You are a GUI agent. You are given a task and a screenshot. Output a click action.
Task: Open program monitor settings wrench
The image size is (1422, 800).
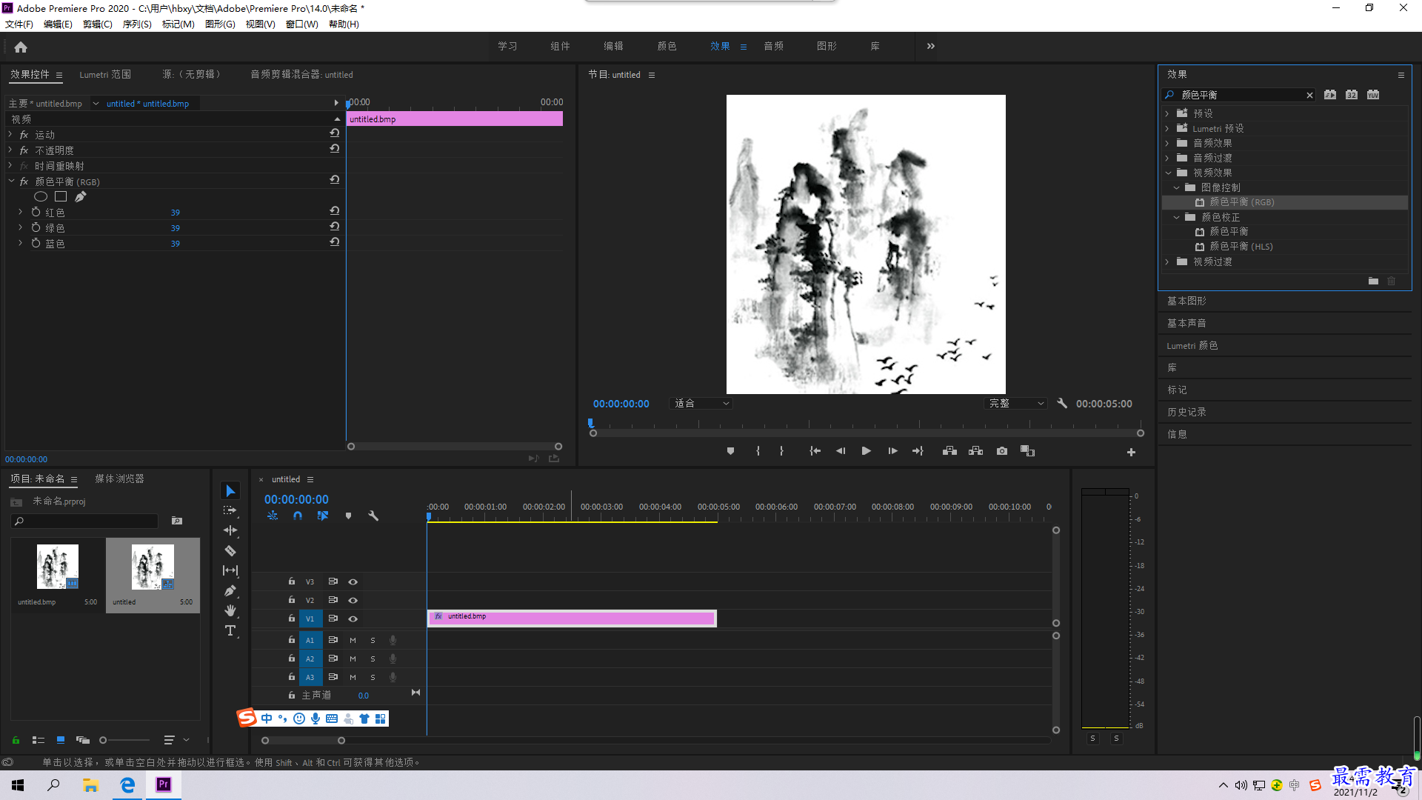pyautogui.click(x=1062, y=404)
